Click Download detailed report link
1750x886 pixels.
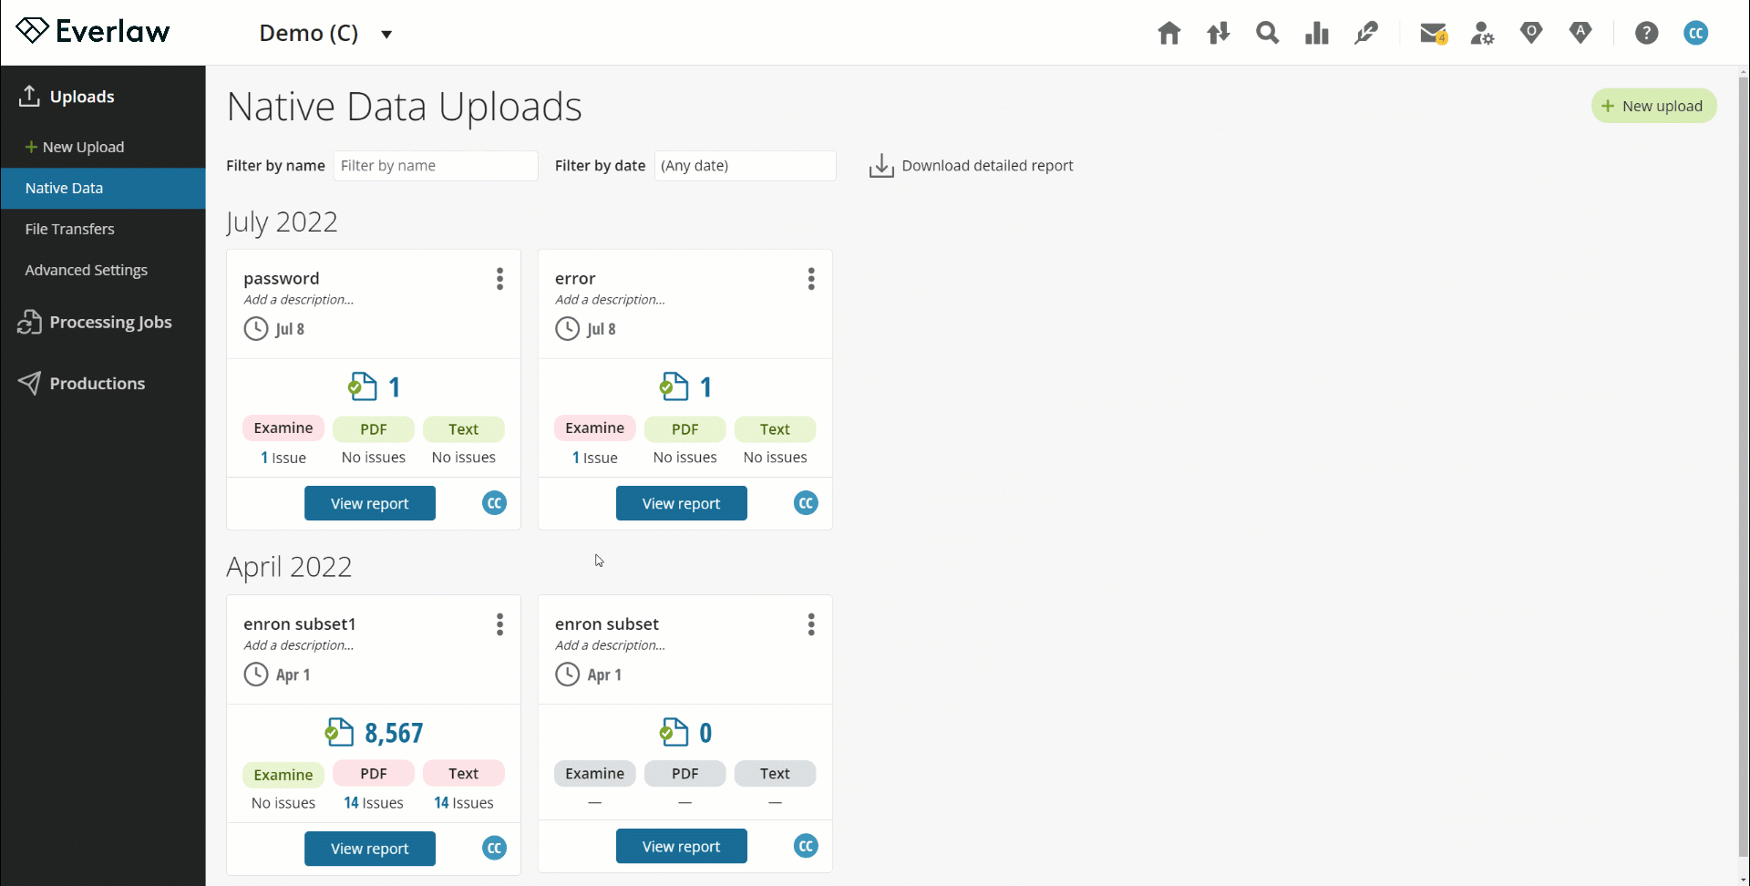[987, 166]
